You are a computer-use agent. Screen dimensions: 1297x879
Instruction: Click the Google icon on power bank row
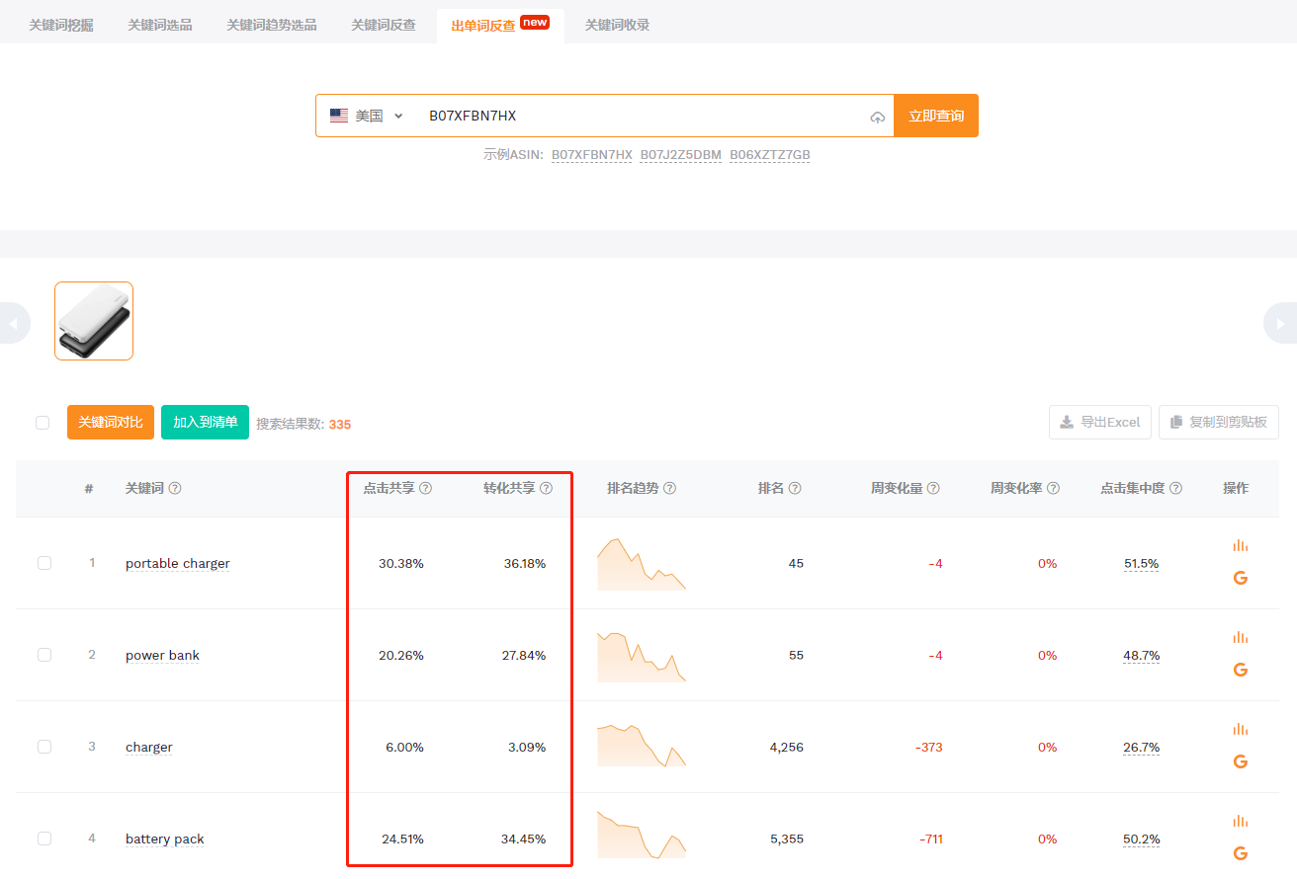pos(1240,669)
